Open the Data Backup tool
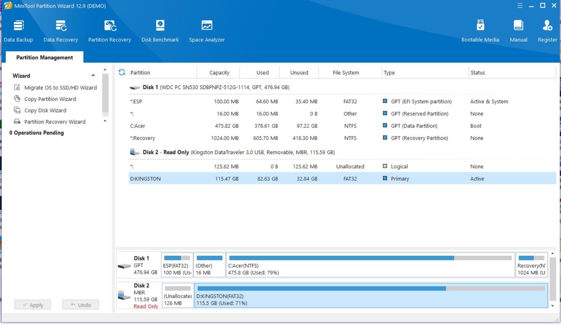The width and height of the screenshot is (561, 325). point(18,31)
